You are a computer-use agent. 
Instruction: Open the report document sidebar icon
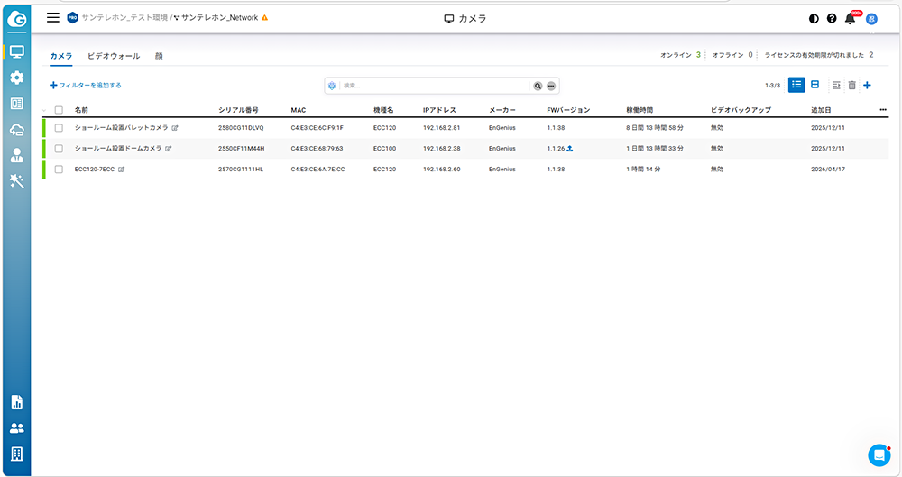(16, 402)
